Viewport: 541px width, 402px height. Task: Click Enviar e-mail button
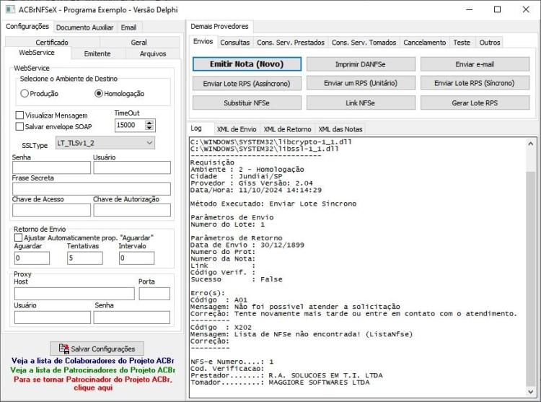coord(475,64)
